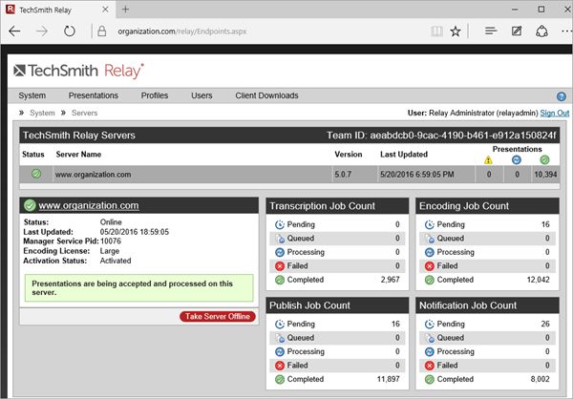Screen dimensions: 573x399
Task: Click the browser forward arrow
Action: coord(42,31)
